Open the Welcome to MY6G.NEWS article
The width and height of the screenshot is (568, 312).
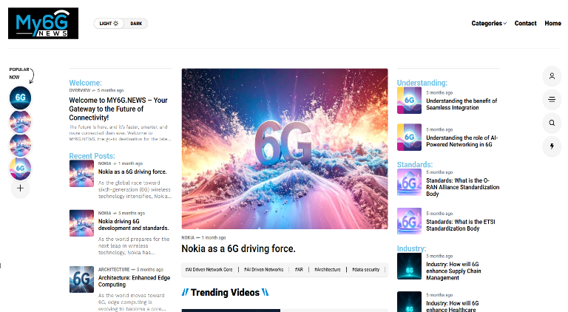coord(118,109)
